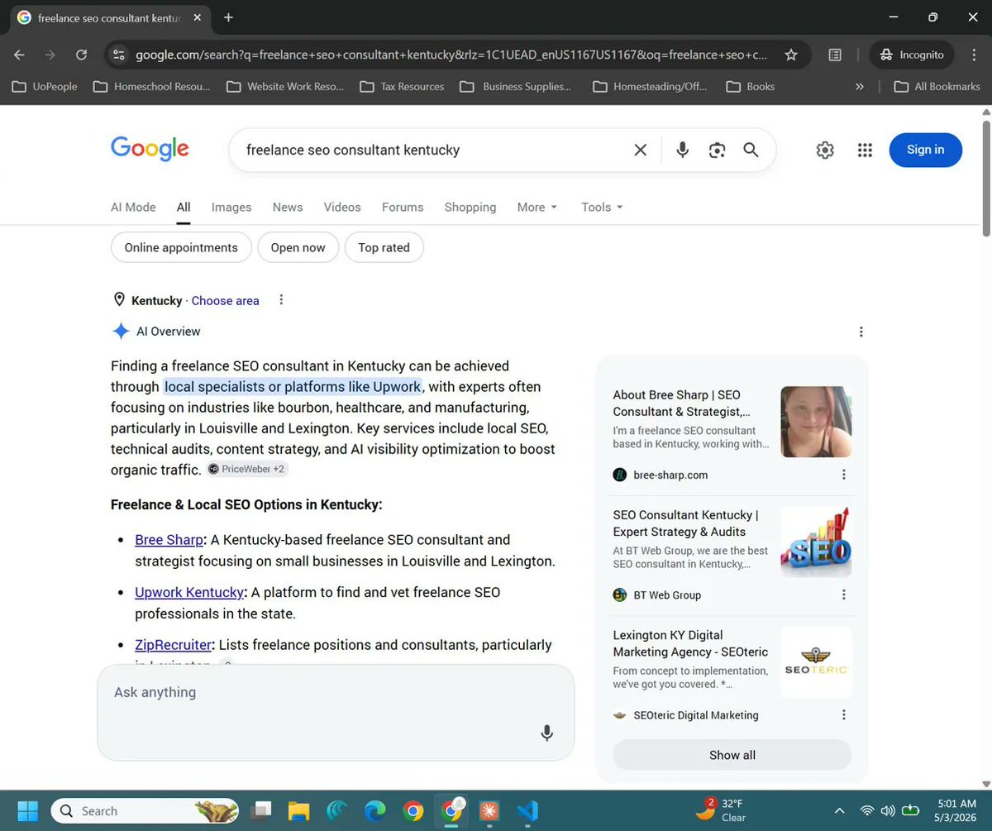Screen dimensions: 992x831
Task: Show hidden system tray icons
Action: coord(839,811)
